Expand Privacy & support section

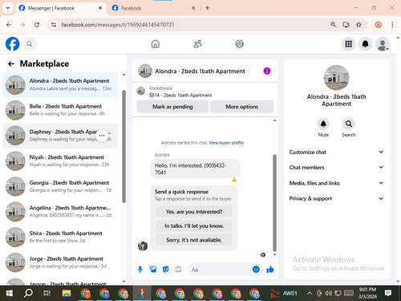pos(336,198)
